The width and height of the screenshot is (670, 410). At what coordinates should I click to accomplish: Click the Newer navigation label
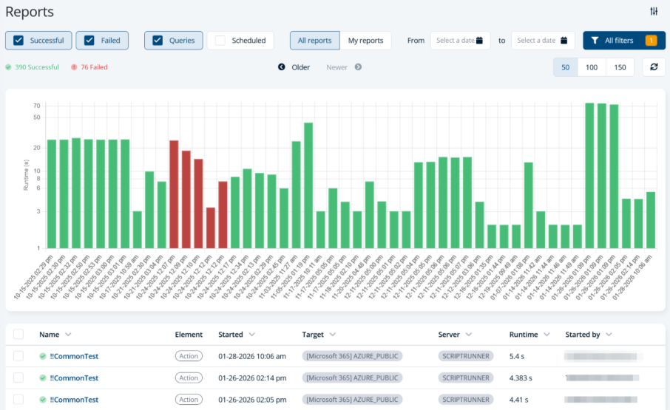pos(336,67)
